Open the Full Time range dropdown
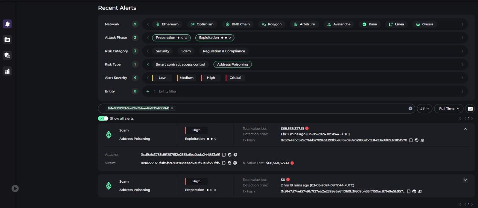 click(449, 109)
